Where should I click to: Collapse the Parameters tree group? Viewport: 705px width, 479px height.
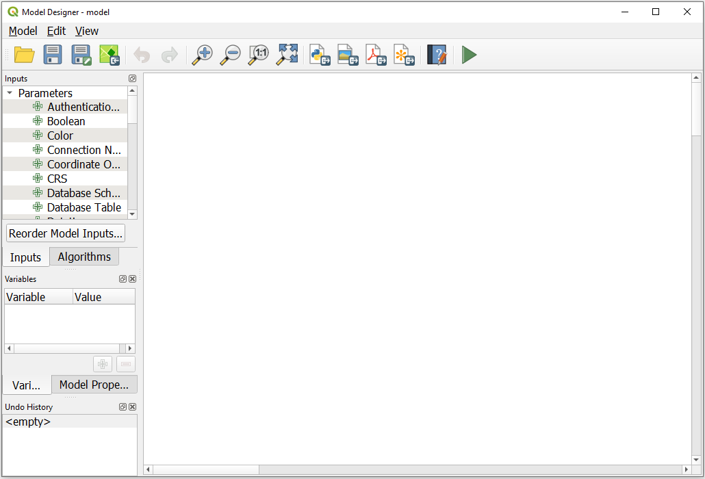[x=10, y=92]
